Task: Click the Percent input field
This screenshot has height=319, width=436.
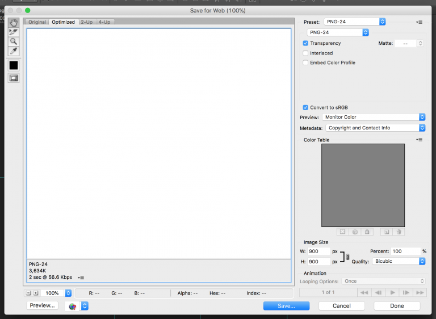Action: point(405,251)
